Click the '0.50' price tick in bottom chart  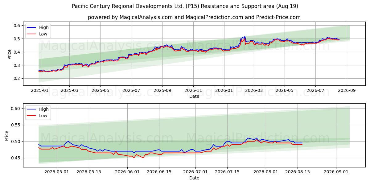click(16, 142)
